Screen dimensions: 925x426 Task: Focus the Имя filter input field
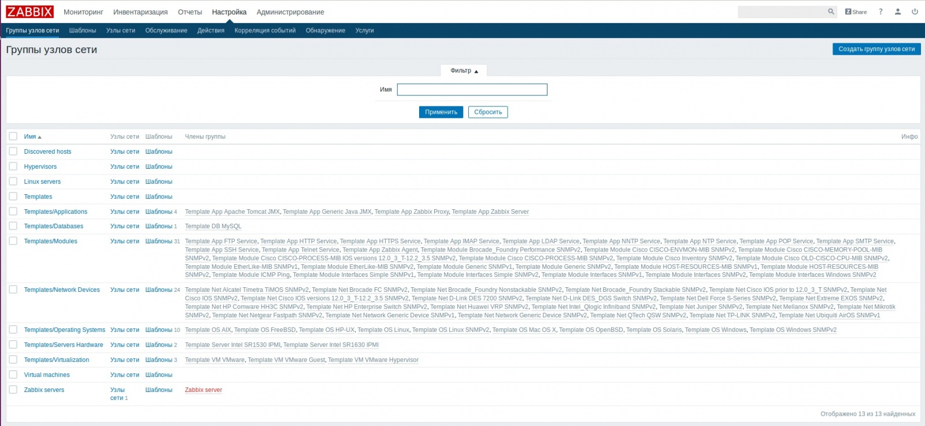472,90
